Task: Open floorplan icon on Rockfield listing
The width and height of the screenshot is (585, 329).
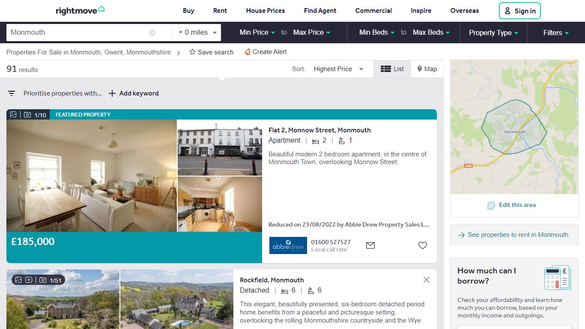Action: 18,280
